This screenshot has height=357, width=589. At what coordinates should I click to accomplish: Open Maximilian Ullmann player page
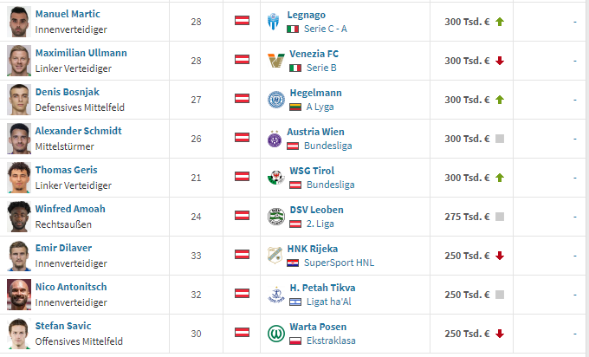coord(81,53)
